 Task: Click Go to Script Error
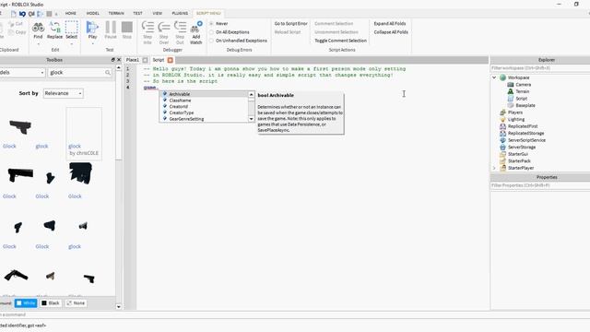coord(291,23)
